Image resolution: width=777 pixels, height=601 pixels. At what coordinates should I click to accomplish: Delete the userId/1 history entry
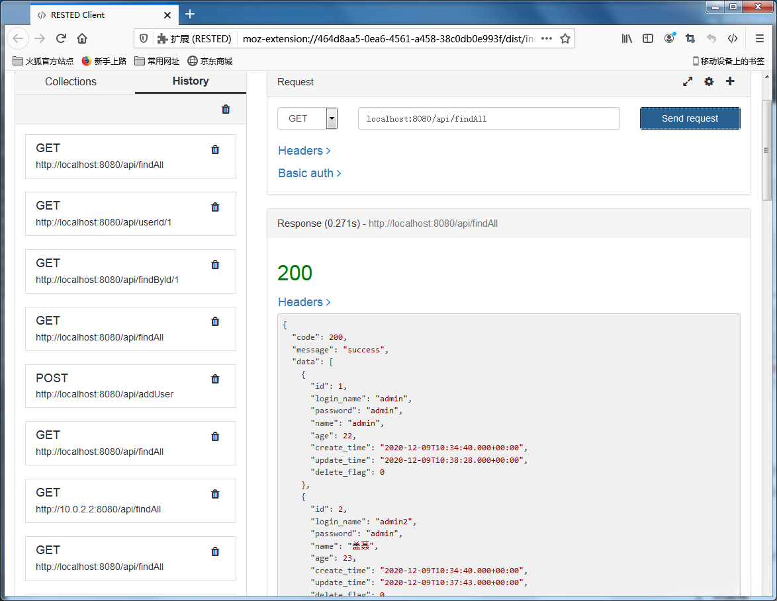215,208
